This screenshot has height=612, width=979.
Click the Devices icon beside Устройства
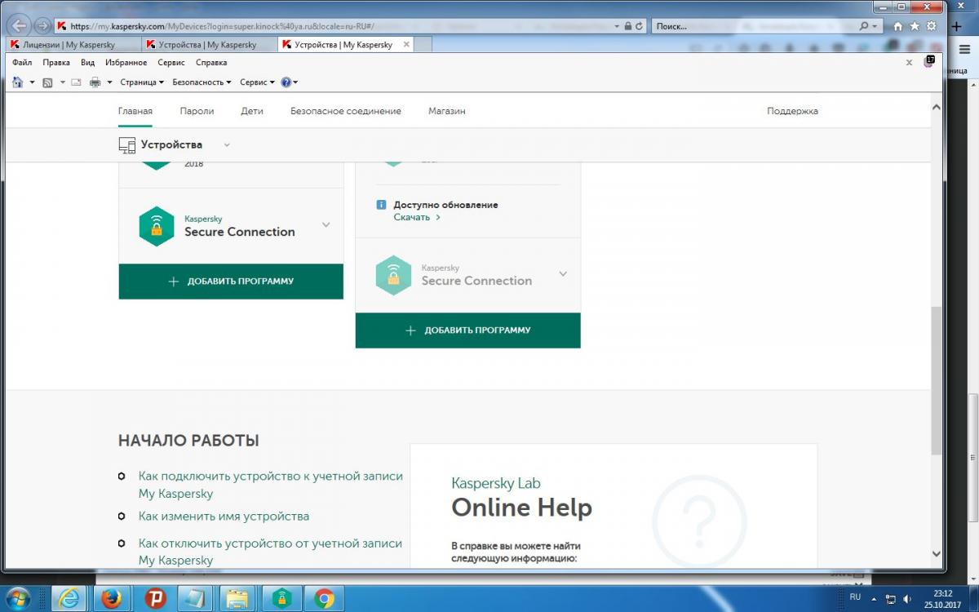coord(126,145)
